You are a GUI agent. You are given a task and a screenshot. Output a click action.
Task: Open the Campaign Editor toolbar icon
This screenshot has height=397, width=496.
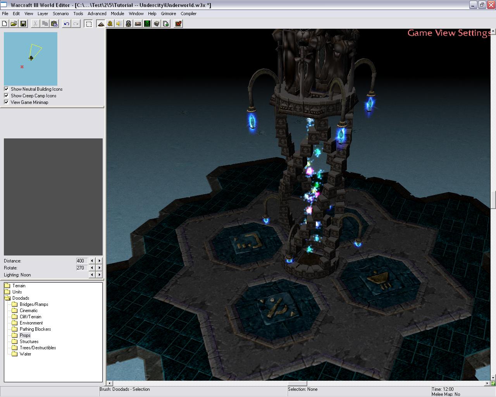[138, 24]
